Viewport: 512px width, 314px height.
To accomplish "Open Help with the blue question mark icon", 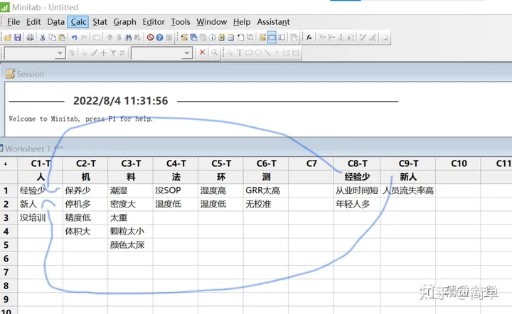I will point(159,38).
